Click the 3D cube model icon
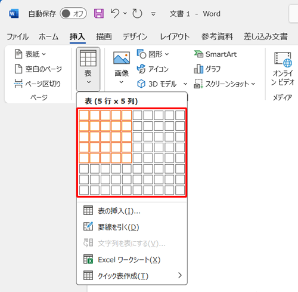This screenshot has height=292, width=298. [141, 84]
